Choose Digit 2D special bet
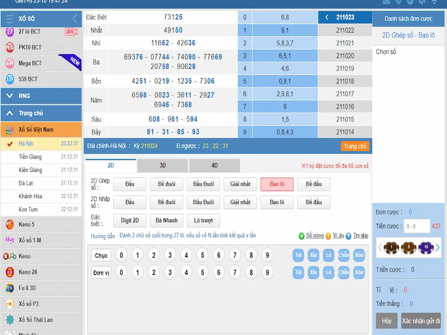Image resolution: width=447 pixels, height=335 pixels. click(x=130, y=221)
